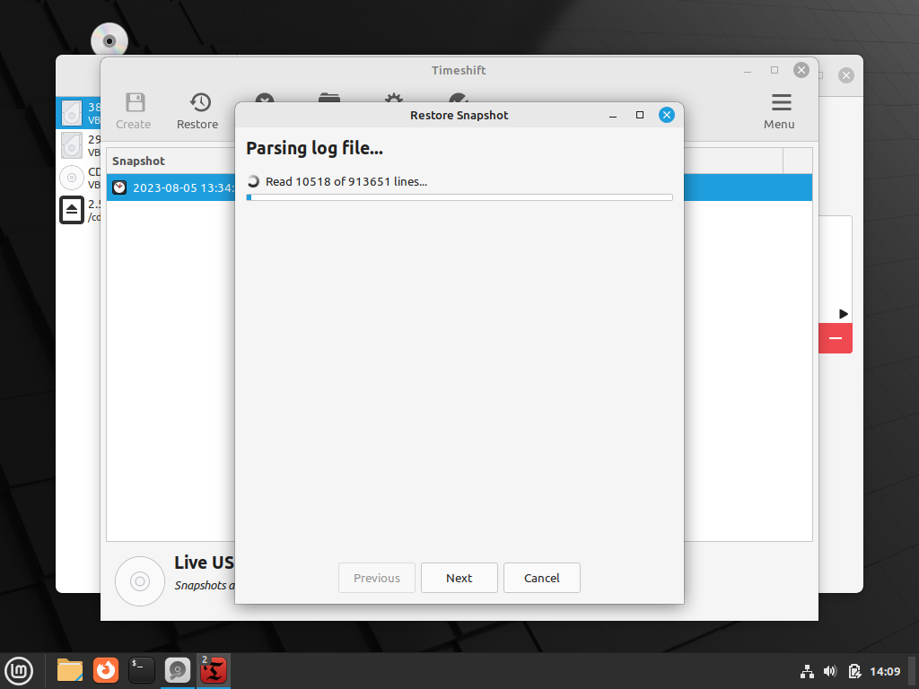The width and height of the screenshot is (919, 689).
Task: Click the red minus delete partition button
Action: (836, 338)
